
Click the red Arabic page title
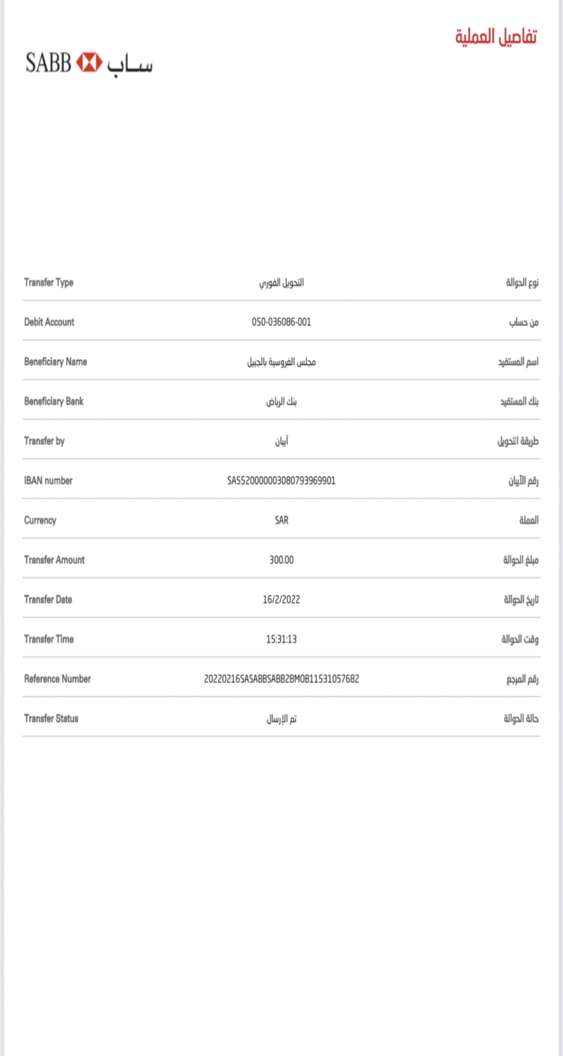point(496,37)
